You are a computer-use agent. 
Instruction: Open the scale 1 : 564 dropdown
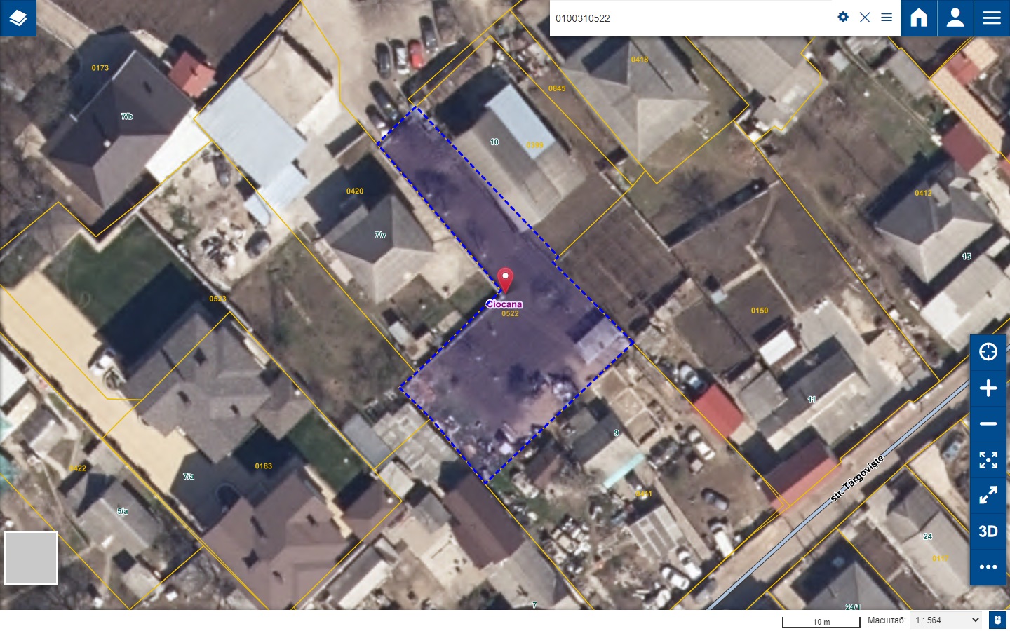click(x=947, y=620)
